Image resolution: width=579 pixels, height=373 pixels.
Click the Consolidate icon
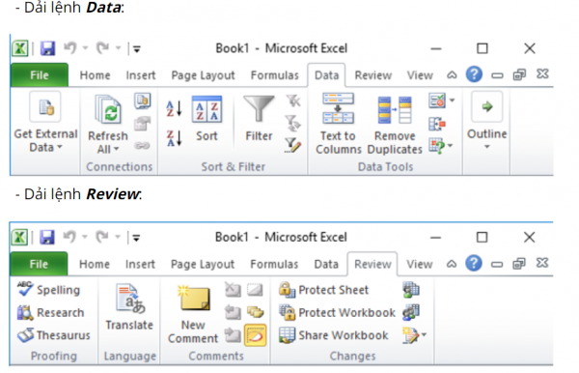click(437, 125)
